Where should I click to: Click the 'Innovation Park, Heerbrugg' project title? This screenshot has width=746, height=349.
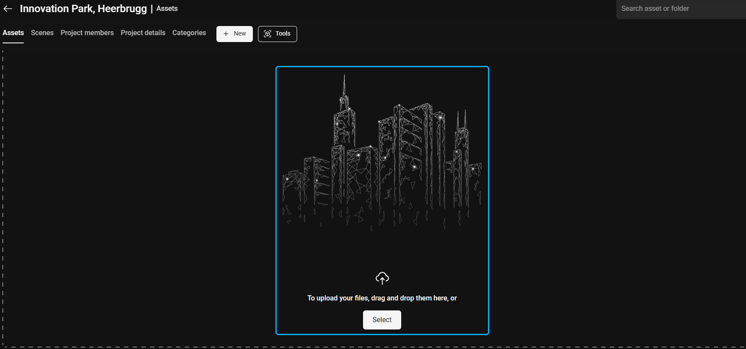[83, 9]
